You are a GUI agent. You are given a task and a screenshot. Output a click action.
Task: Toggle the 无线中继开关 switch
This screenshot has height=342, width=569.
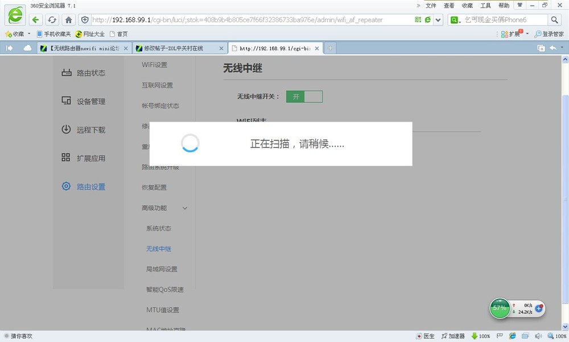[304, 97]
